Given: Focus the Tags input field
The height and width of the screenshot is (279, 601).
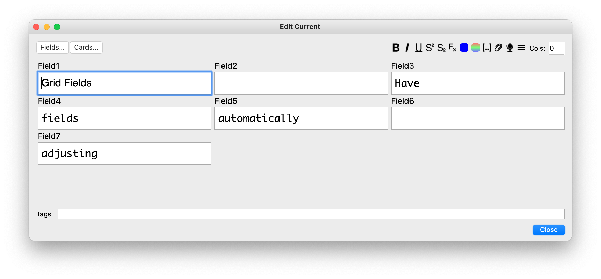Looking at the screenshot, I should (311, 214).
